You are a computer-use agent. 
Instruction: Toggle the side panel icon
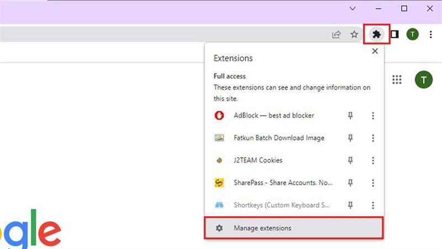pyautogui.click(x=395, y=34)
